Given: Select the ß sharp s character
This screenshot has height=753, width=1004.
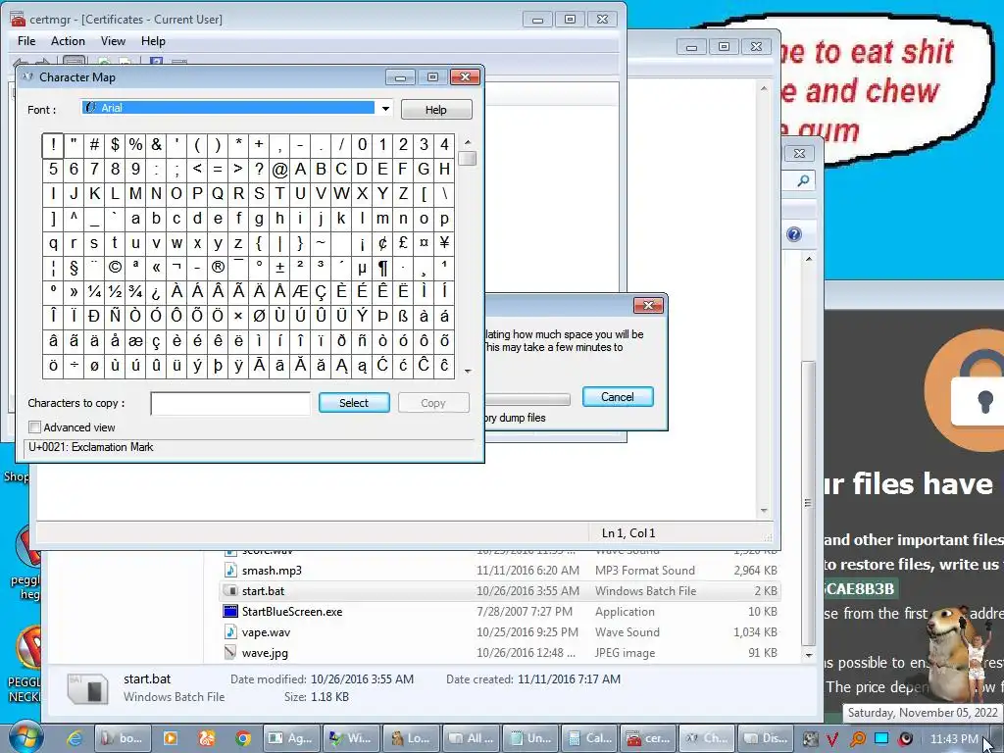Looking at the screenshot, I should tap(403, 317).
